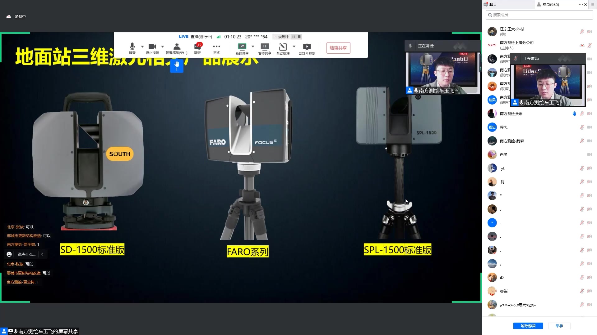Screen dimensions: 597x335
Task: Open slide control (幻灯片控制)
Action: (x=307, y=47)
